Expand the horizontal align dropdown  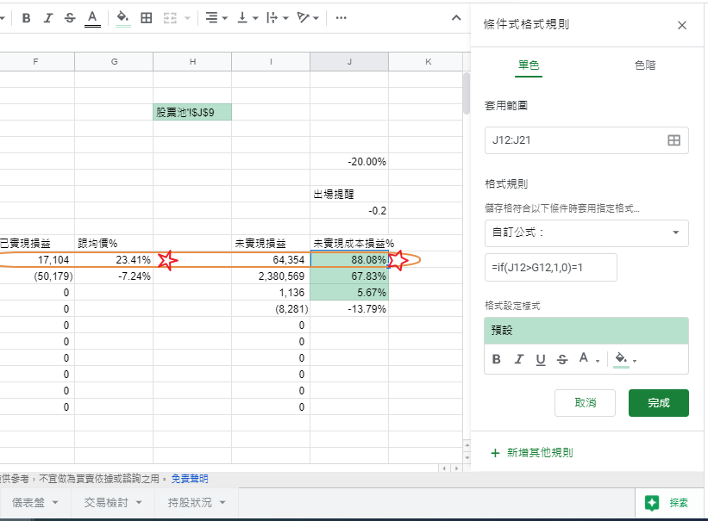[x=216, y=17]
